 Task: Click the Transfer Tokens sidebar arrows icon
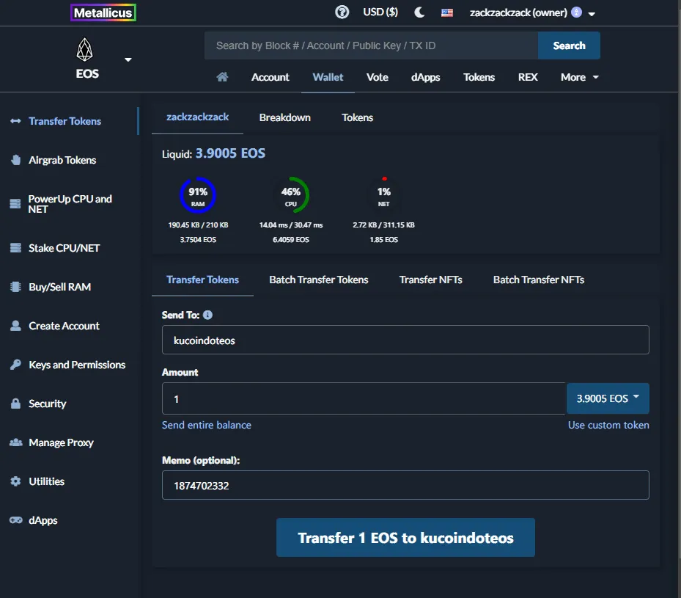click(x=15, y=121)
